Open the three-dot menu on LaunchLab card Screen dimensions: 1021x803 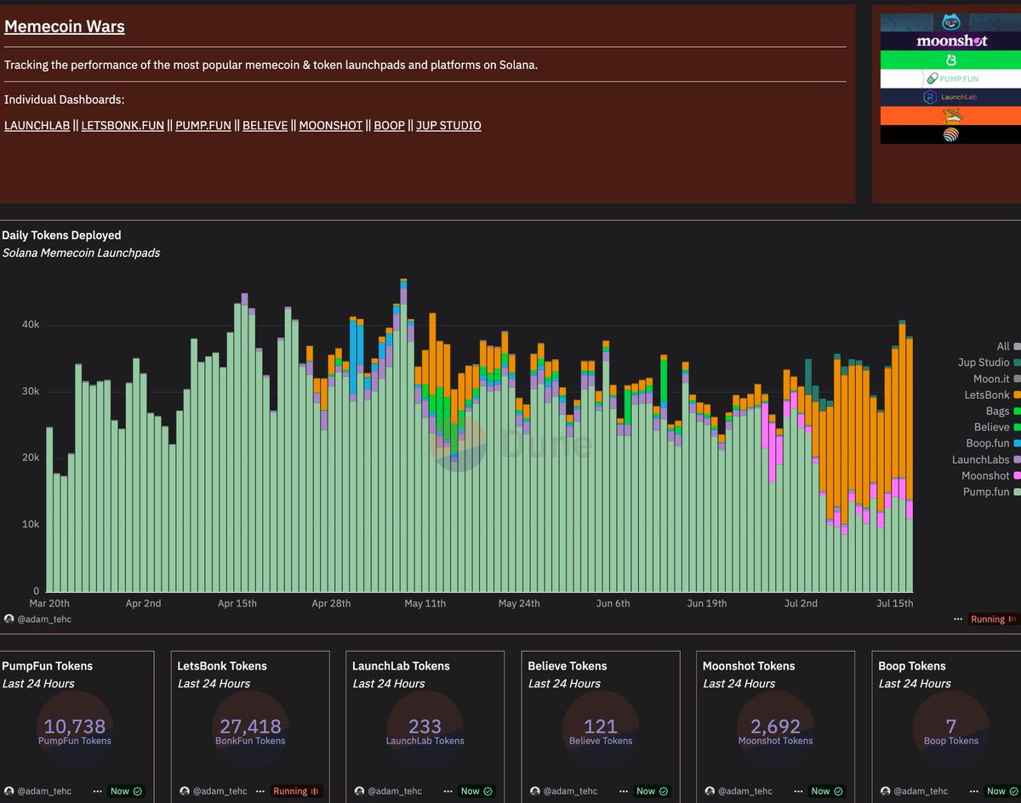tap(448, 791)
